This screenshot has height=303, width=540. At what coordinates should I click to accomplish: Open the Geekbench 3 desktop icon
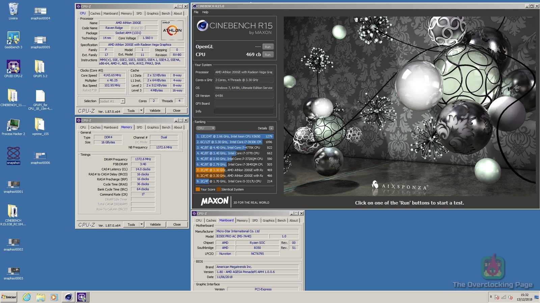(13, 38)
